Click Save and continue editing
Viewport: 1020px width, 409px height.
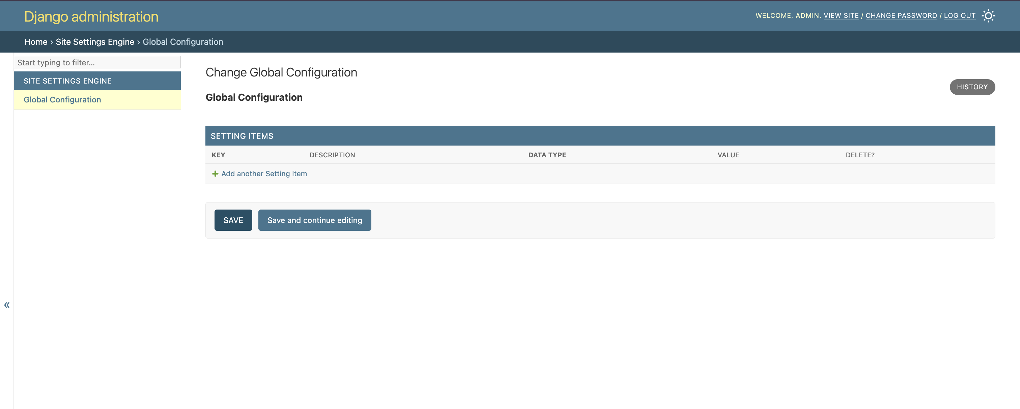(x=314, y=220)
